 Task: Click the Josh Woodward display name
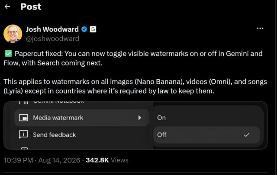coord(52,29)
